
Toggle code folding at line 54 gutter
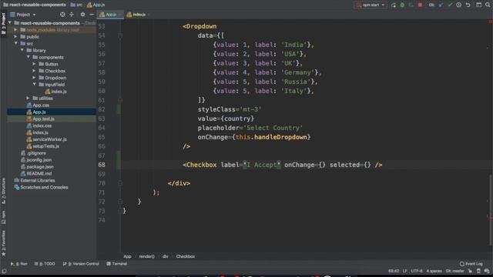(x=120, y=36)
